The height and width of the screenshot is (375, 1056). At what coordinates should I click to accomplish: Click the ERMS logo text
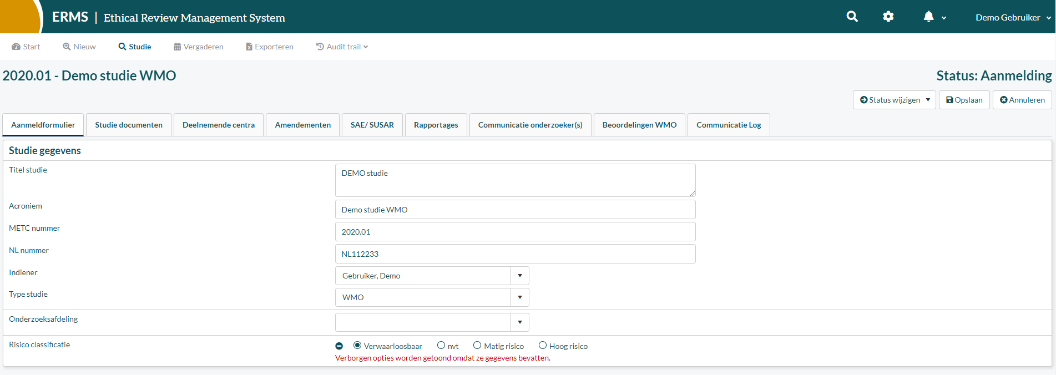[70, 17]
